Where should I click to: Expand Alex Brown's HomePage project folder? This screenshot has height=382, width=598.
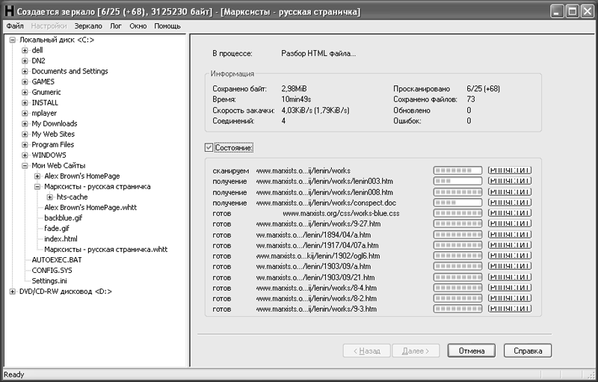click(x=37, y=176)
